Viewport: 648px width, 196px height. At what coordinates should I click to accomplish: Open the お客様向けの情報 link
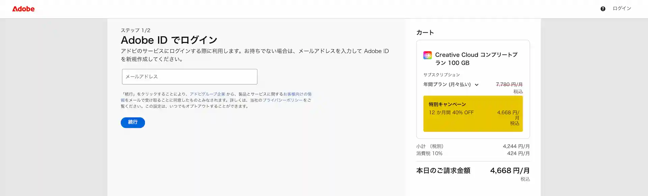pyautogui.click(x=297, y=94)
